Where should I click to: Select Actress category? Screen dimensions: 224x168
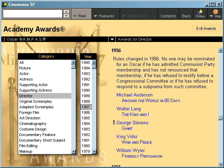45,79
